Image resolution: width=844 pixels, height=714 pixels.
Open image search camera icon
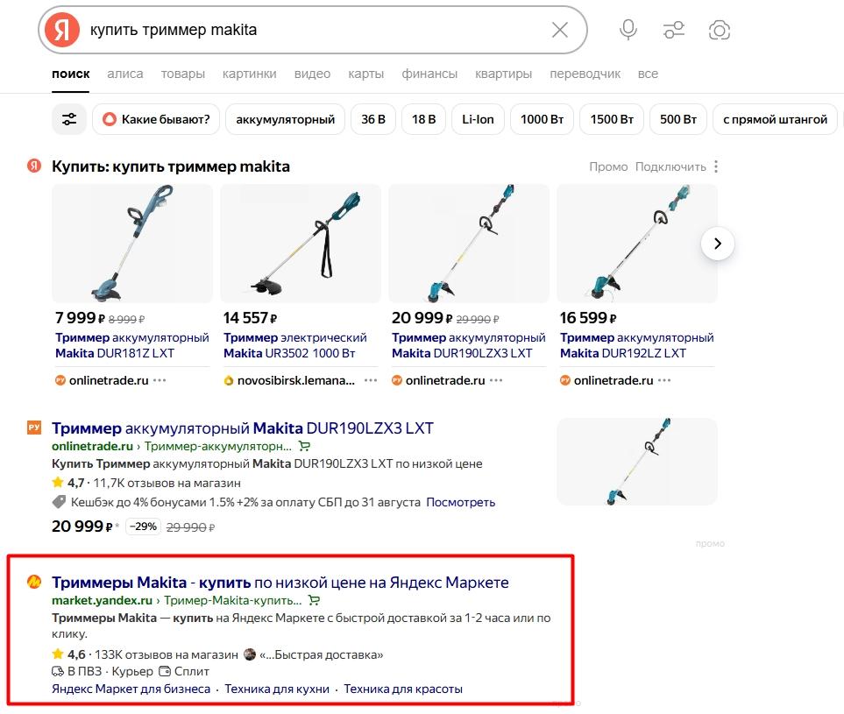coord(720,30)
